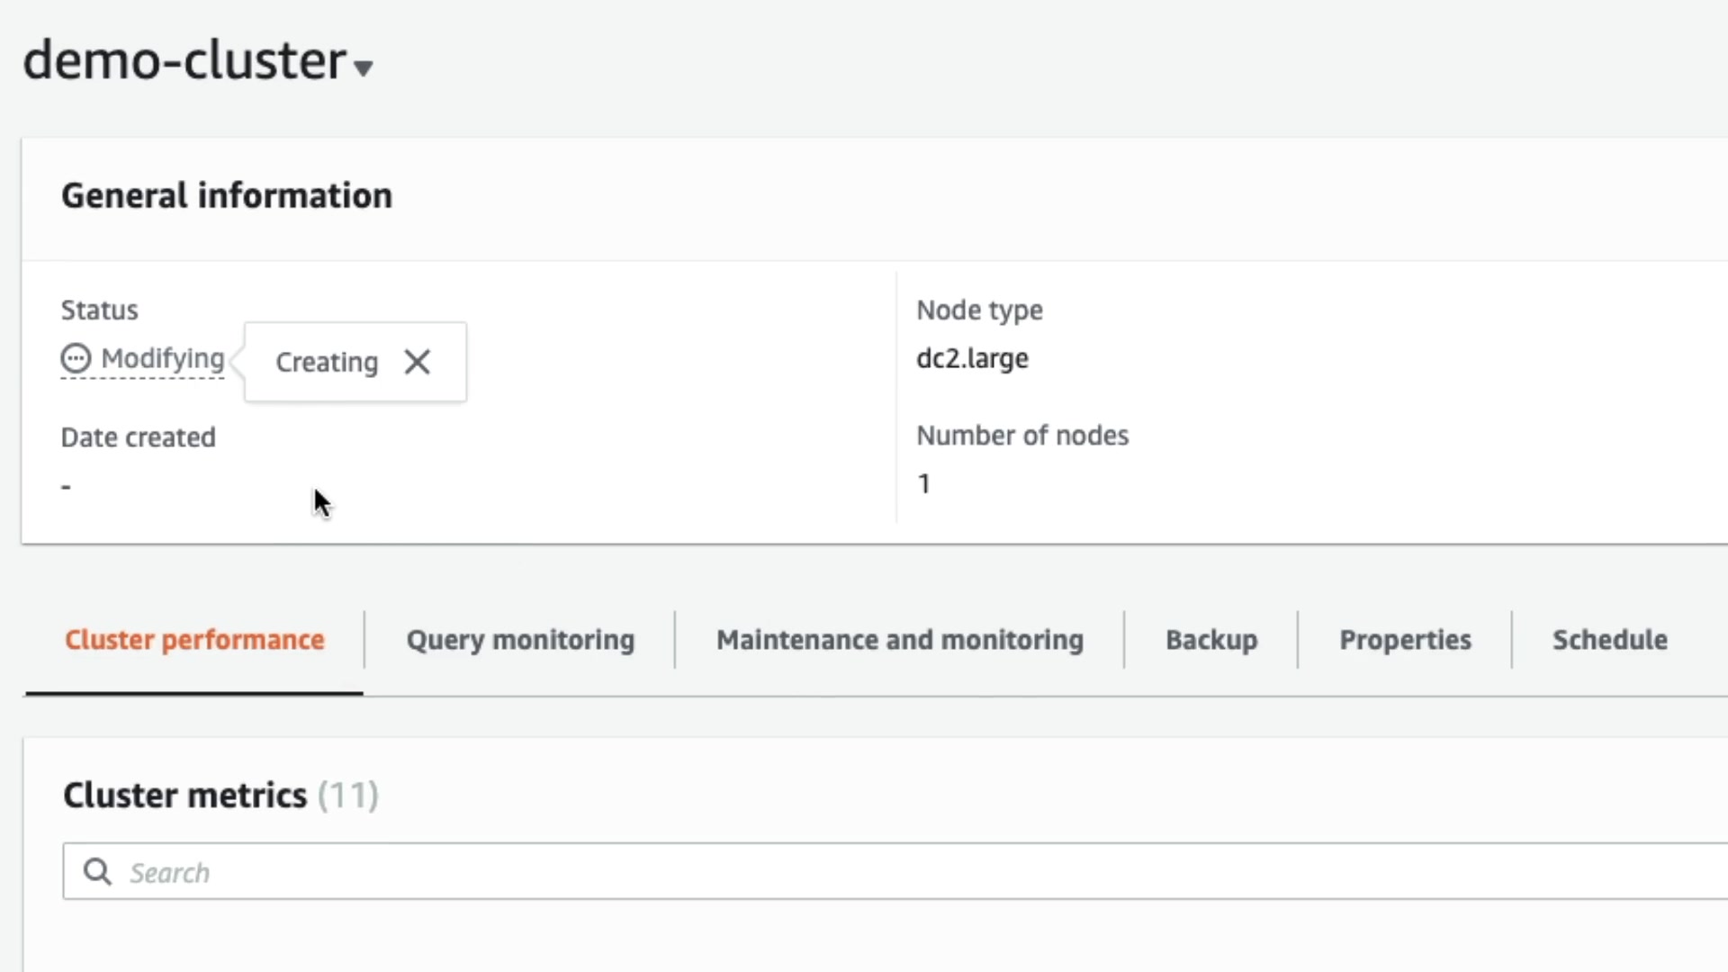Click the magnifier icon in the metrics search
This screenshot has height=972, width=1728.
coord(97,872)
